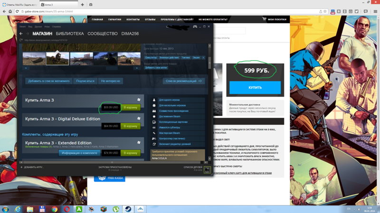Click the shopping cart icon on gabe-store

coord(264,19)
